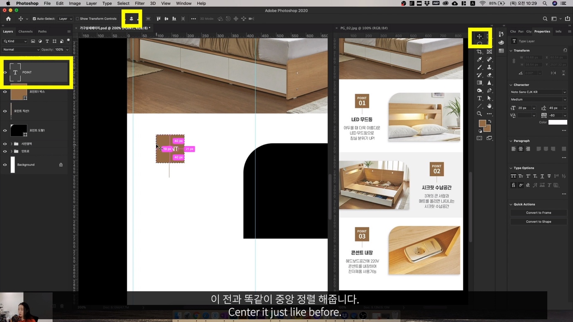The width and height of the screenshot is (573, 322).
Task: Collapse the Type Options section
Action: pos(511,168)
